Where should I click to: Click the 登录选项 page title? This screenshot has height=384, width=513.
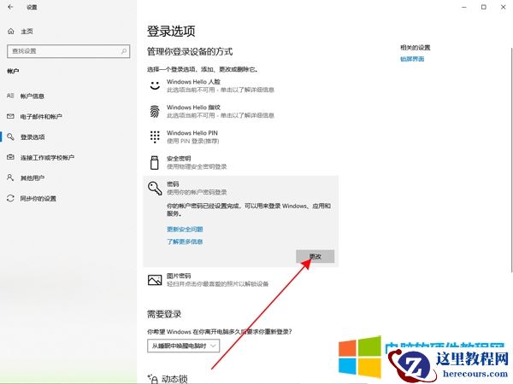171,32
